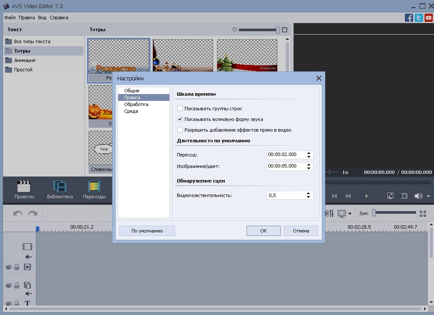Jump to next frame button
434x315 pixels.
pos(348,196)
